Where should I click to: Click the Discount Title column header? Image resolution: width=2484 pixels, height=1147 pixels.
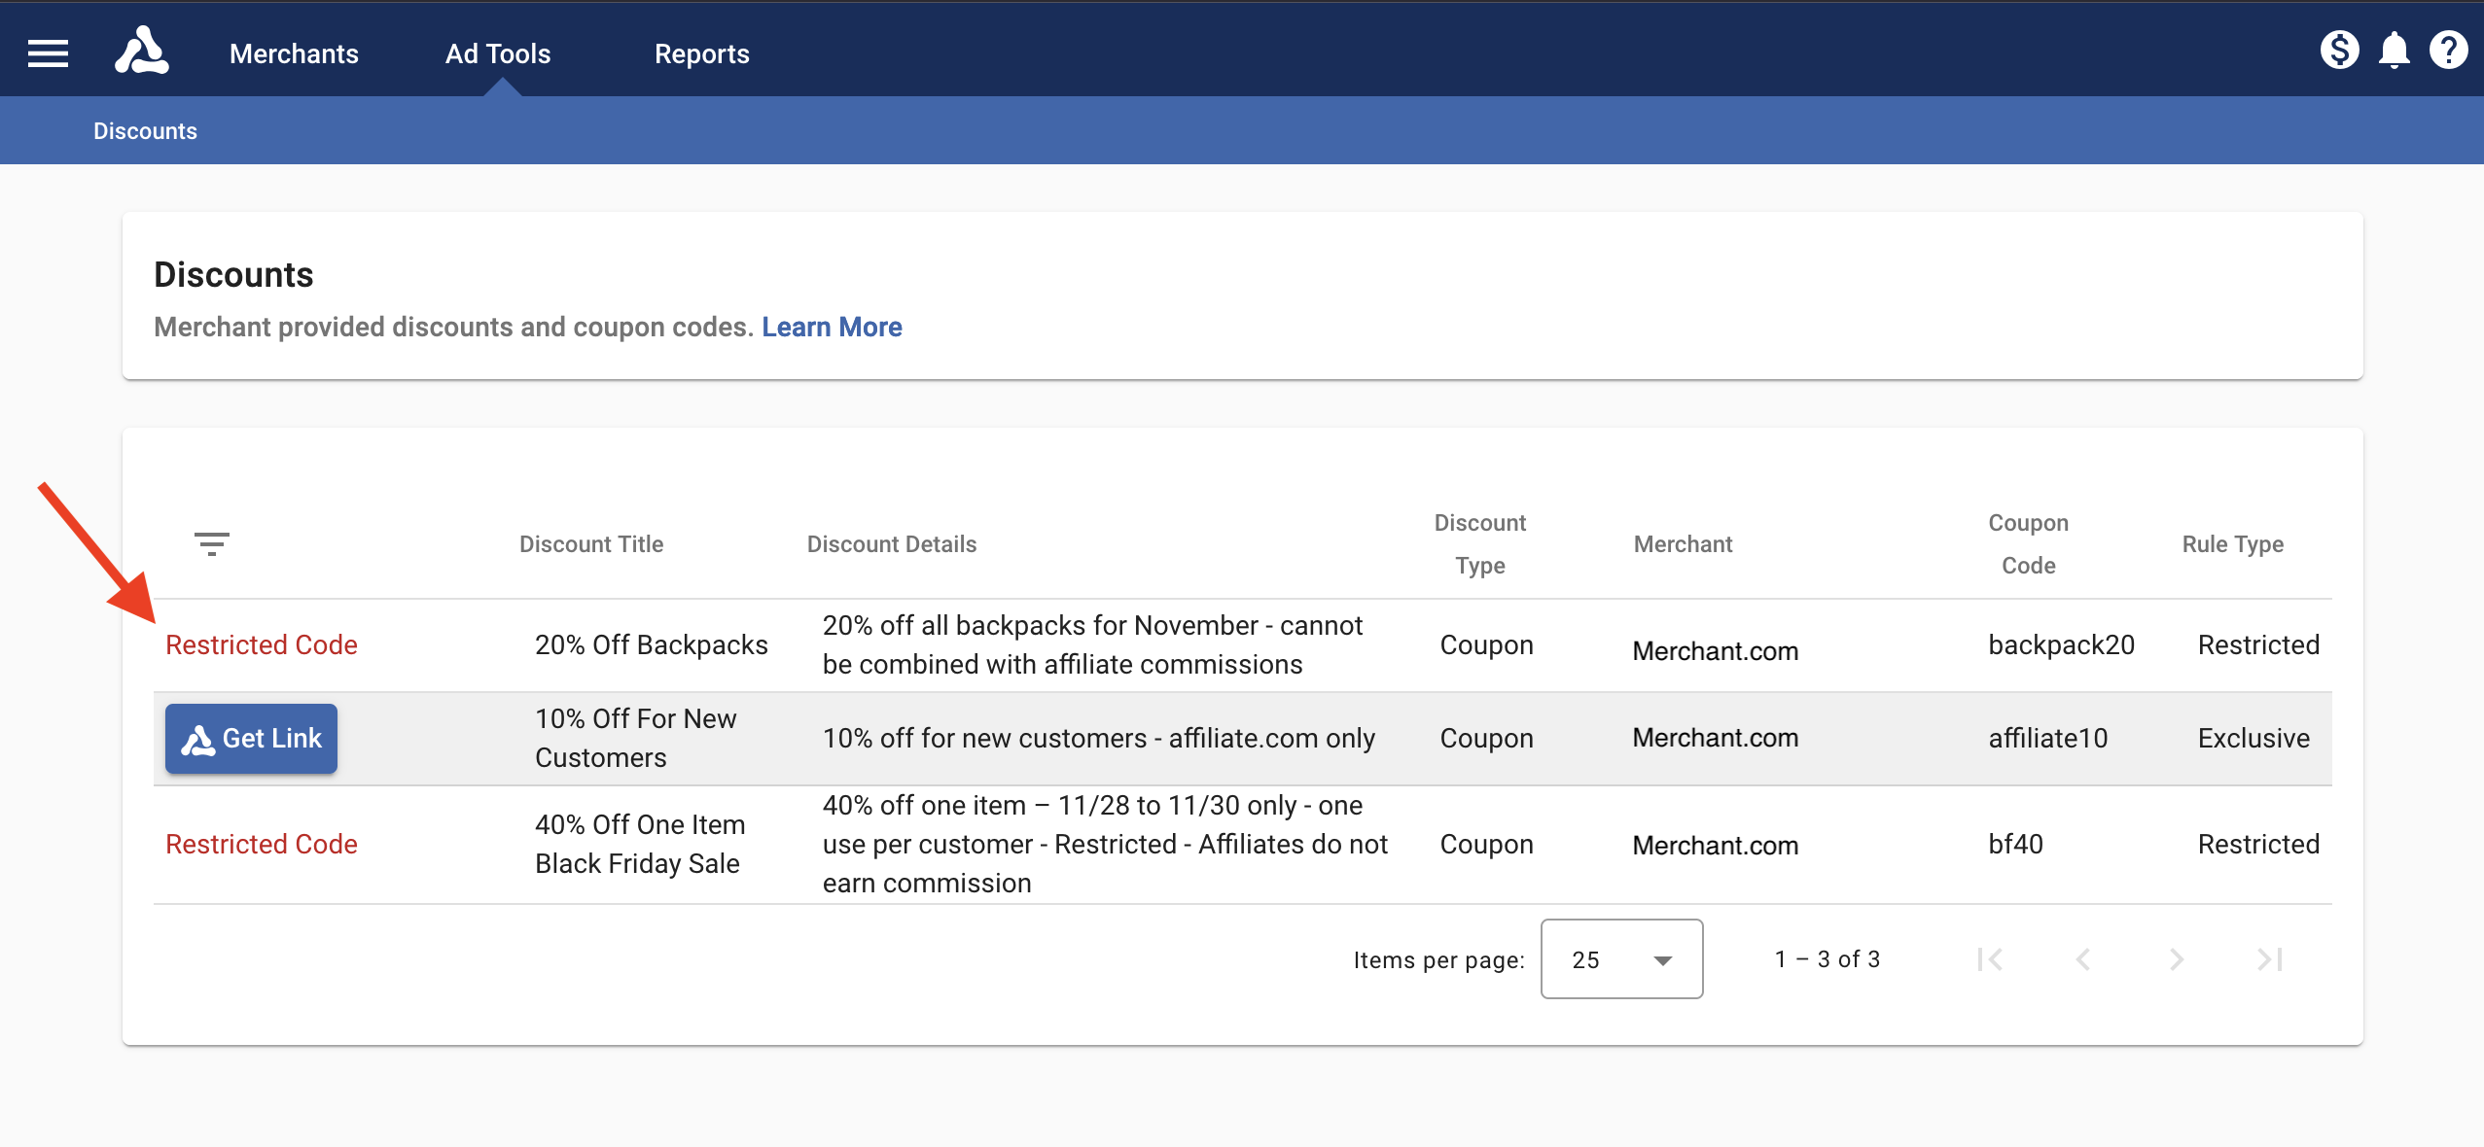point(591,544)
